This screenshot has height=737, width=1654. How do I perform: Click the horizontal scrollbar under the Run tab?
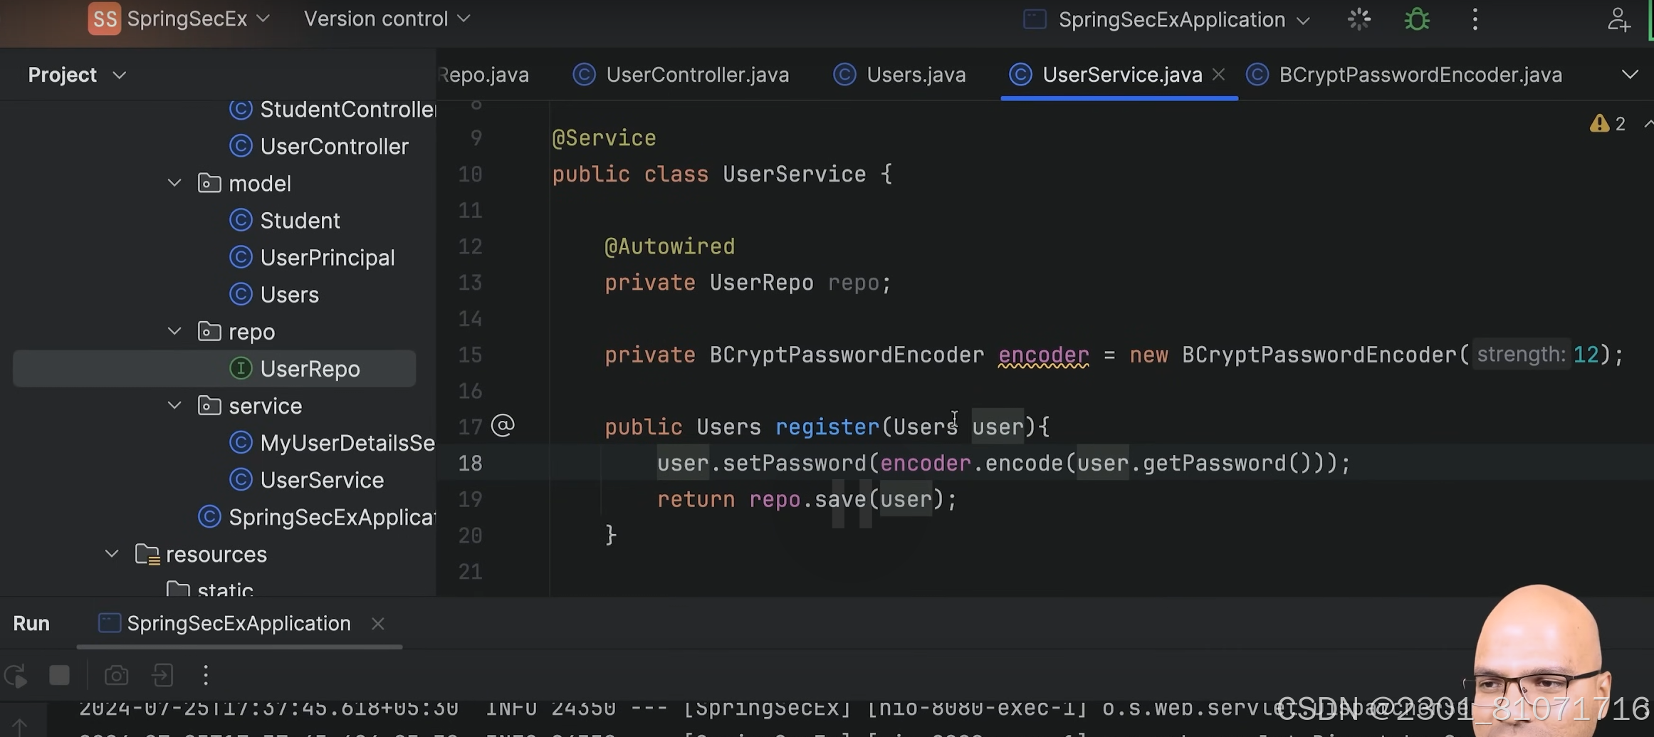click(239, 647)
